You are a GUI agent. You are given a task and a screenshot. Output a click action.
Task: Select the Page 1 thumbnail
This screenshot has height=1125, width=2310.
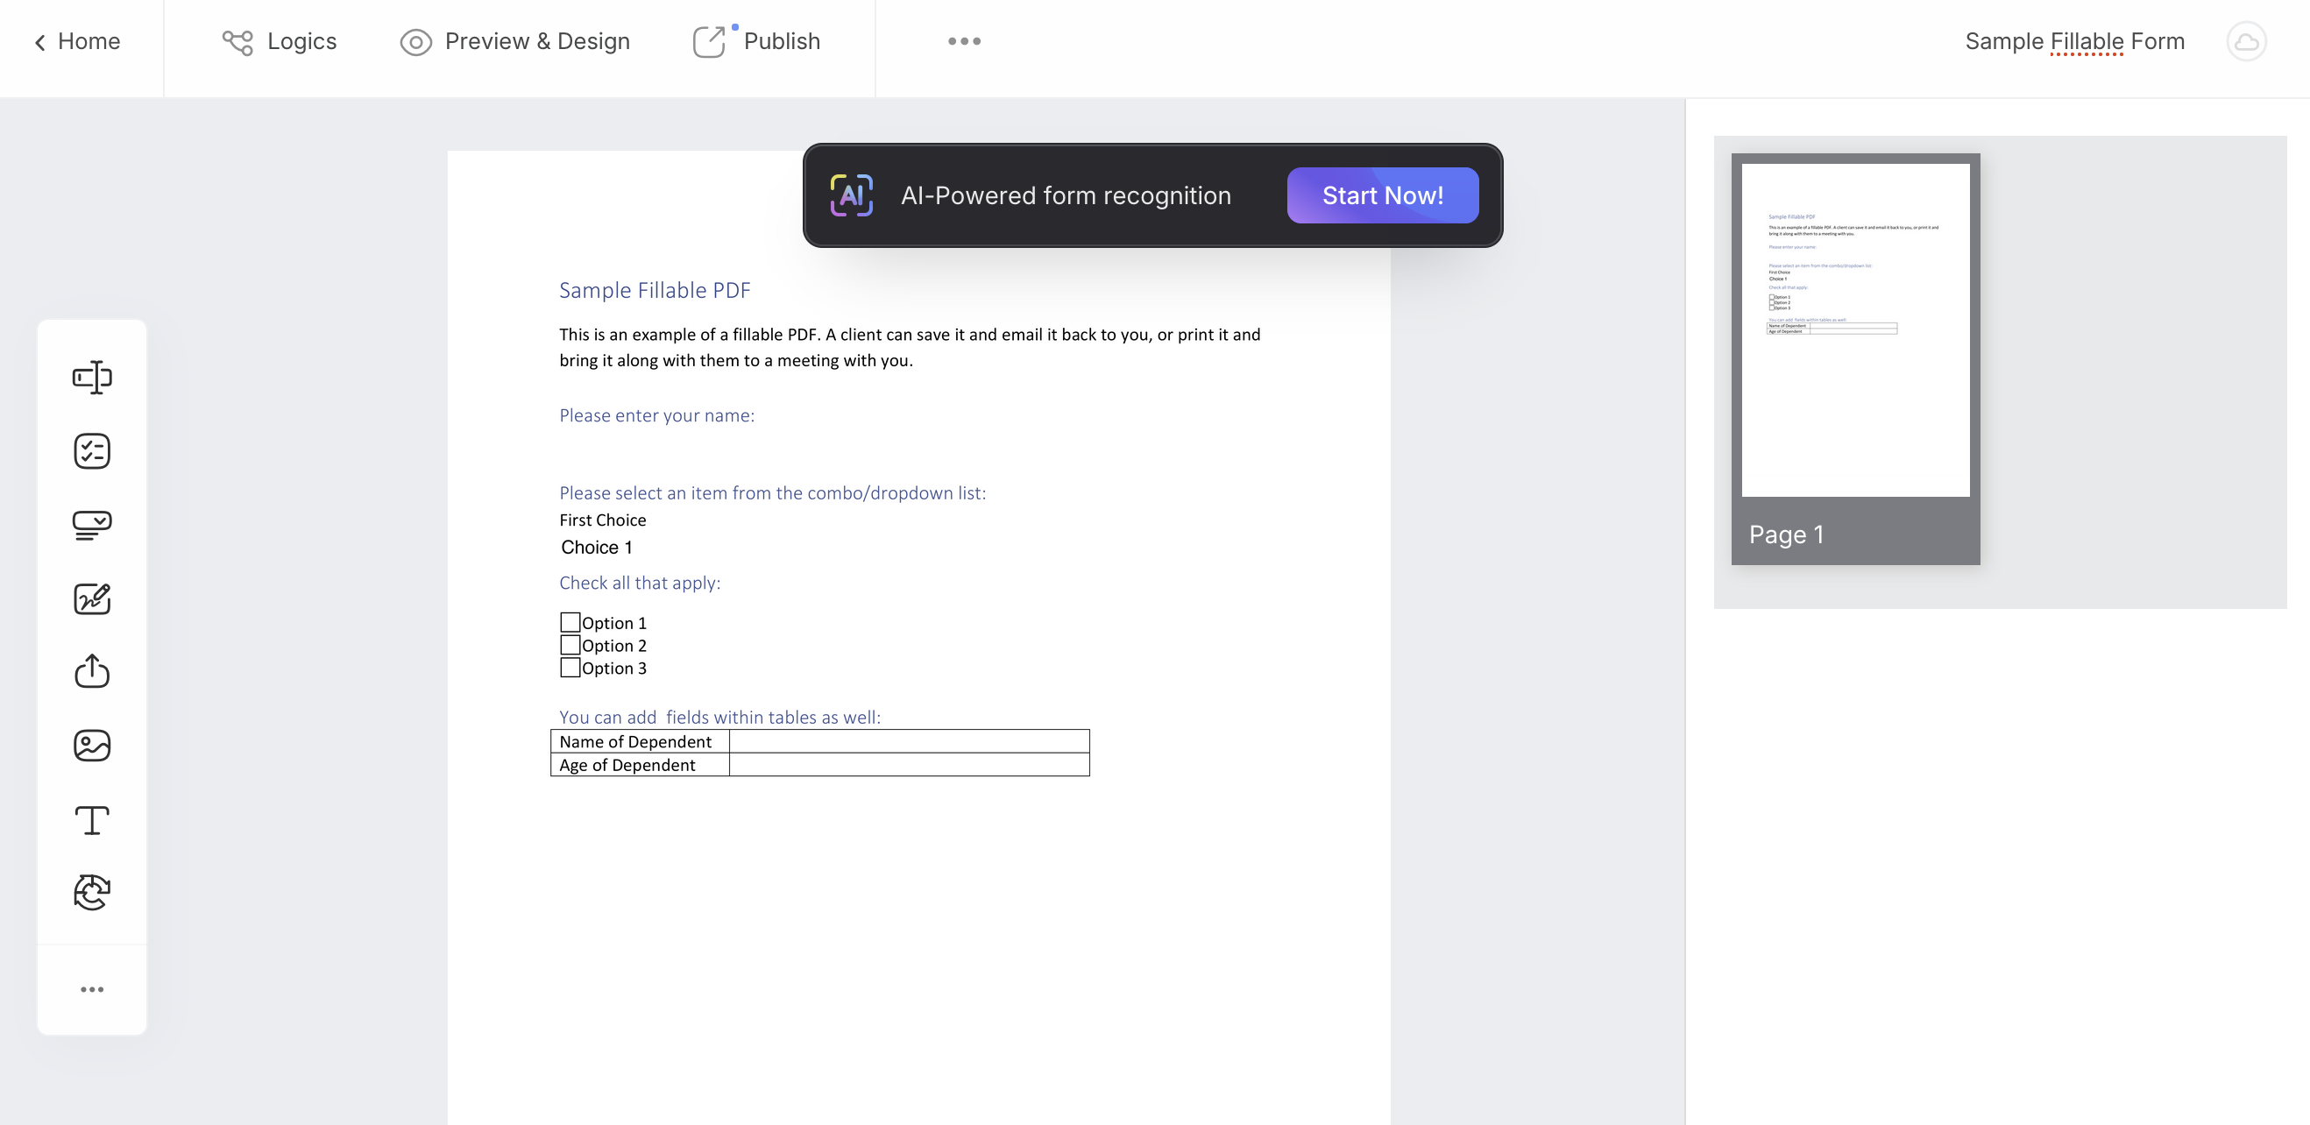(1854, 358)
